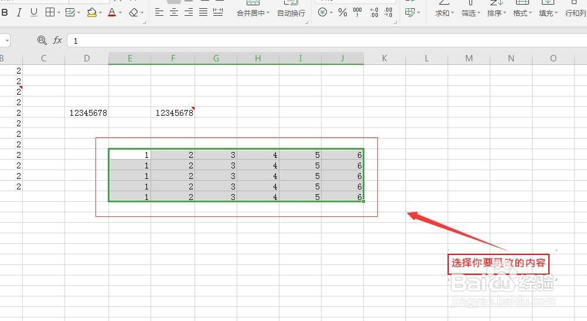Select column K header
The height and width of the screenshot is (321, 587).
point(384,58)
